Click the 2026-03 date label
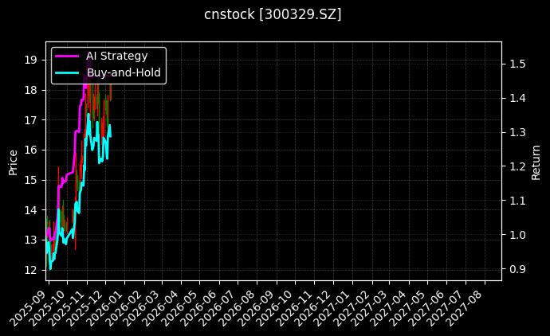The height and width of the screenshot is (336, 550). pos(141,308)
